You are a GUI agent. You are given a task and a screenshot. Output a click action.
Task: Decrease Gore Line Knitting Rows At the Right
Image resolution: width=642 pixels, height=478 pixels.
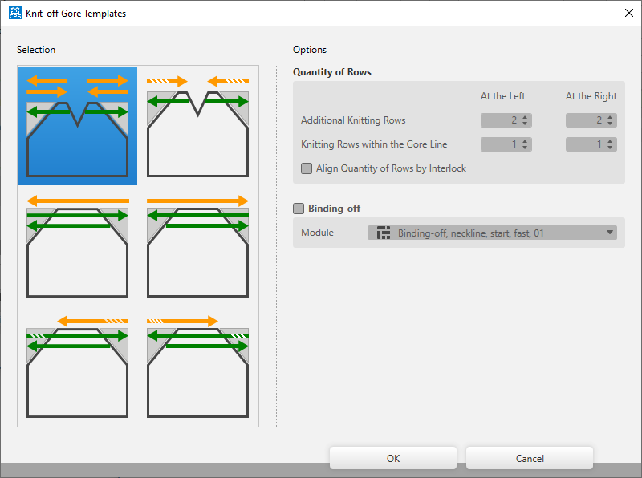pyautogui.click(x=610, y=148)
